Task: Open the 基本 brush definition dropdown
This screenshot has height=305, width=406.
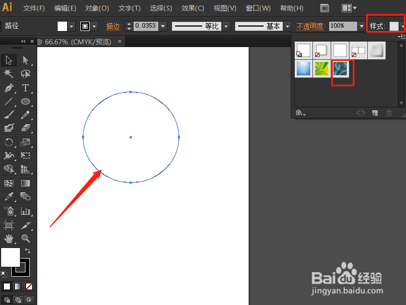Action: tap(287, 26)
